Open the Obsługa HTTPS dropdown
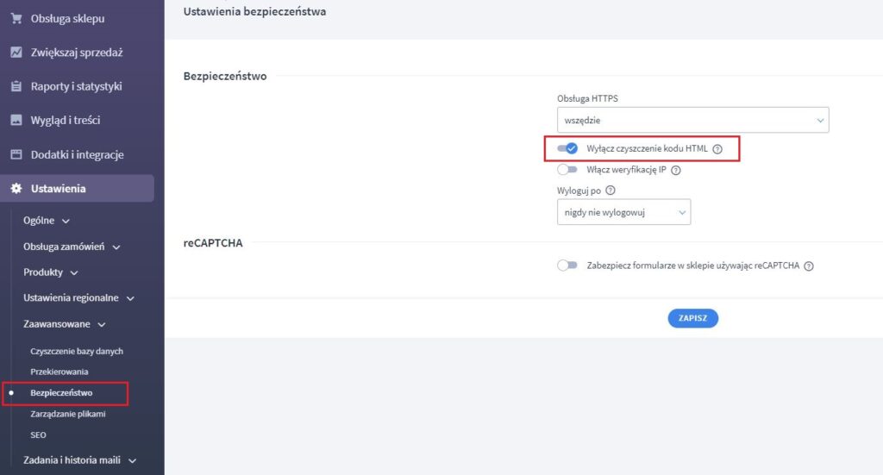 click(x=692, y=121)
